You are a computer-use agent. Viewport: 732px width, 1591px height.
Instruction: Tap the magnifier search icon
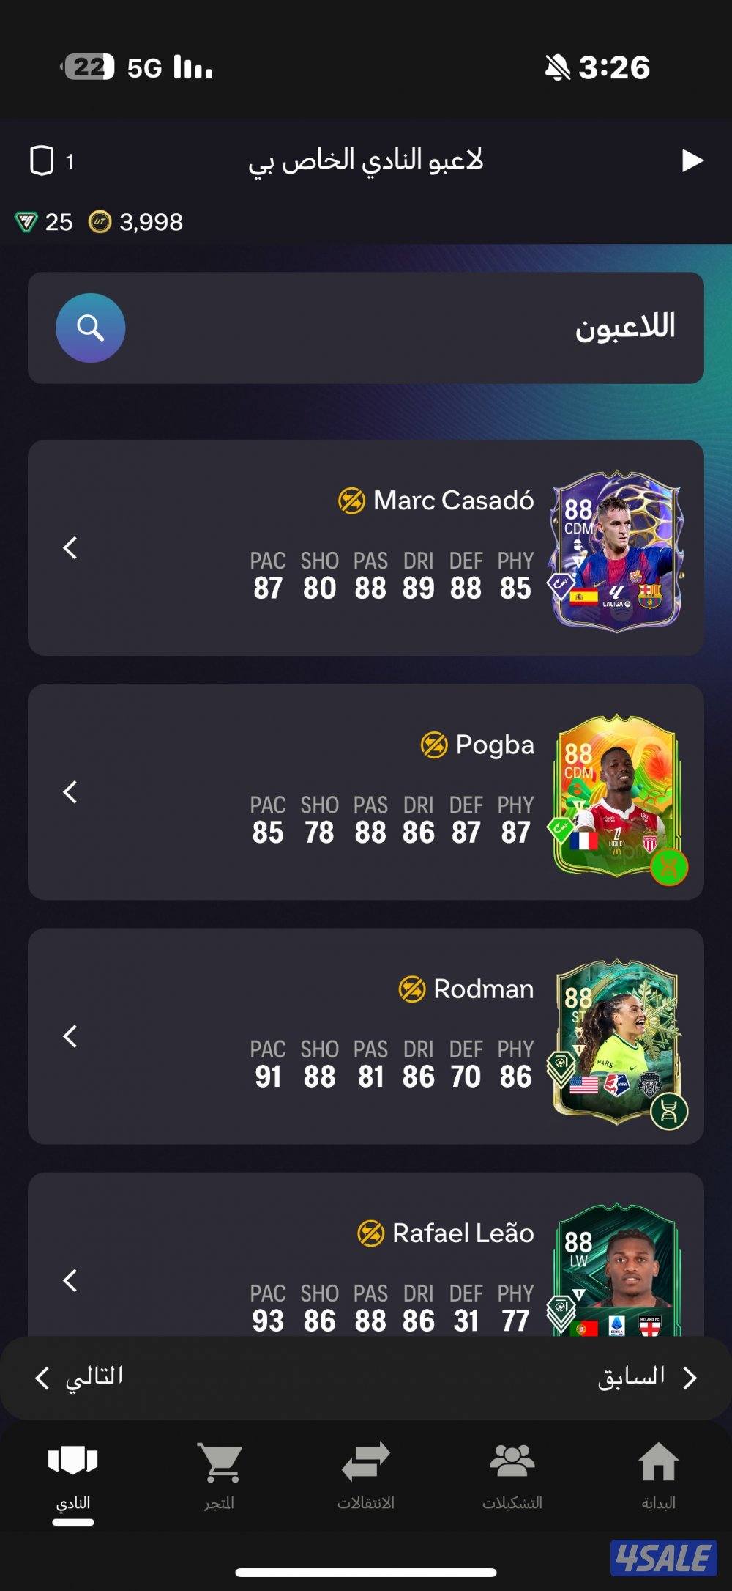point(91,328)
